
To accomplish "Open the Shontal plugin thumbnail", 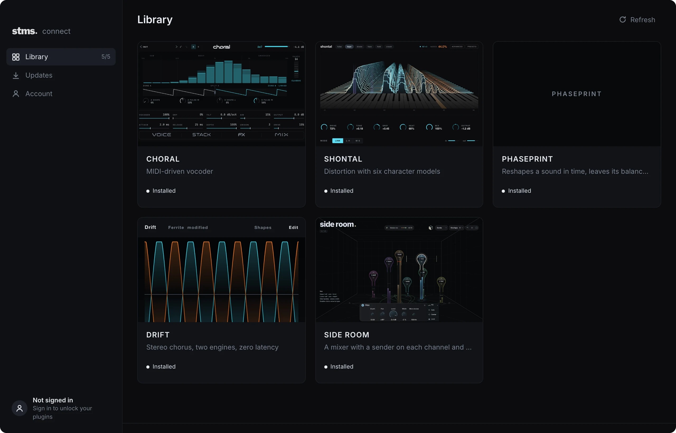I will coord(399,94).
